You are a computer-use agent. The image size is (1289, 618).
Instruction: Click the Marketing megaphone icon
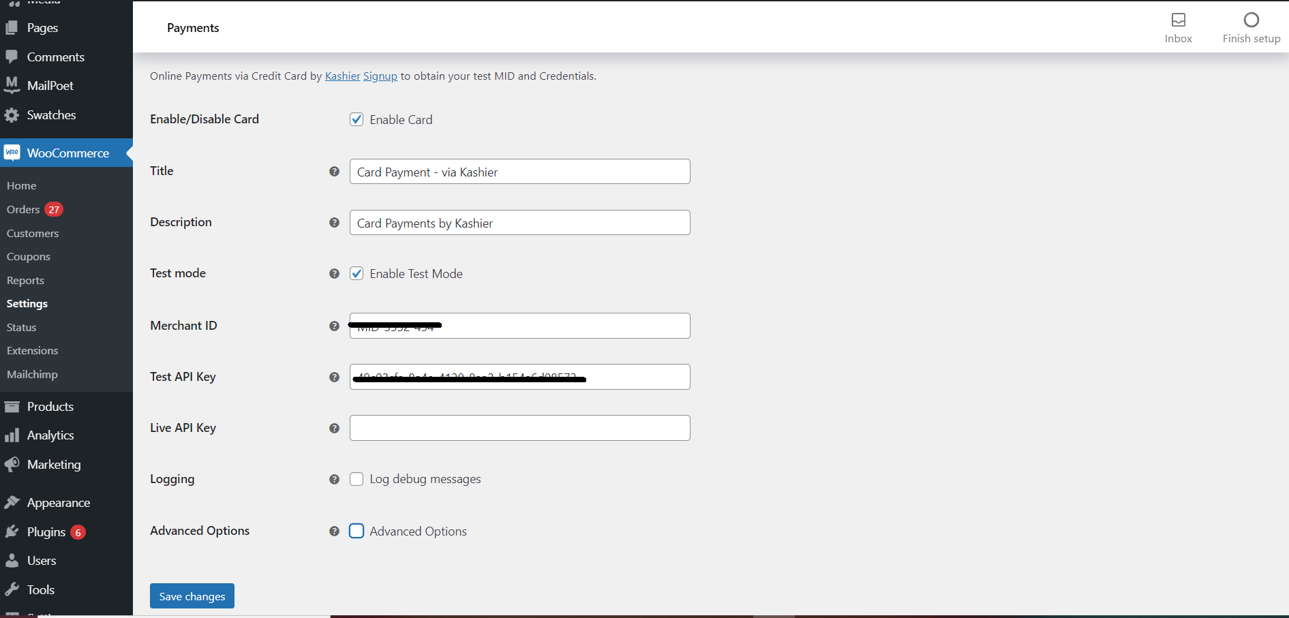coord(12,465)
